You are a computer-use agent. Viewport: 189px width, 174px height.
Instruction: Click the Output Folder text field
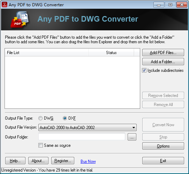[82, 137]
